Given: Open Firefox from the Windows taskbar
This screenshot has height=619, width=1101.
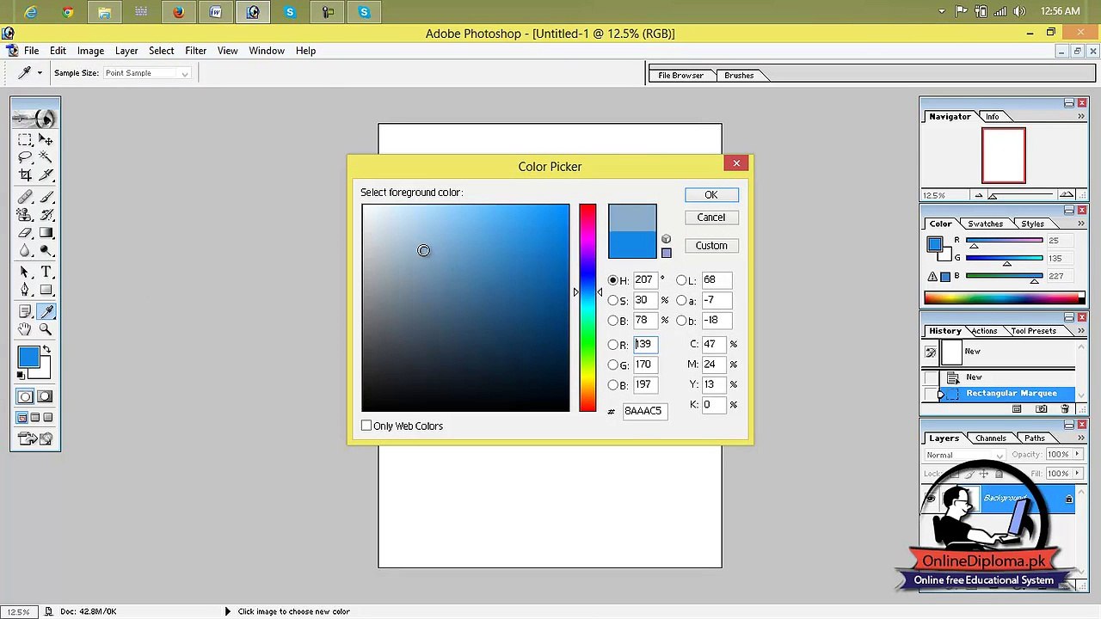Looking at the screenshot, I should click(179, 12).
